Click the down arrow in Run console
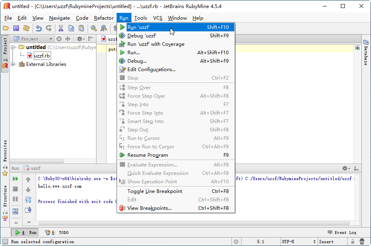371x246 pixels. tap(28, 190)
